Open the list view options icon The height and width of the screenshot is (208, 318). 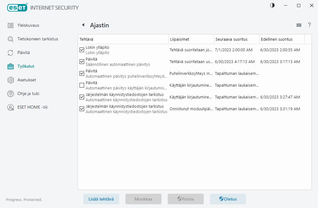pos(299,25)
